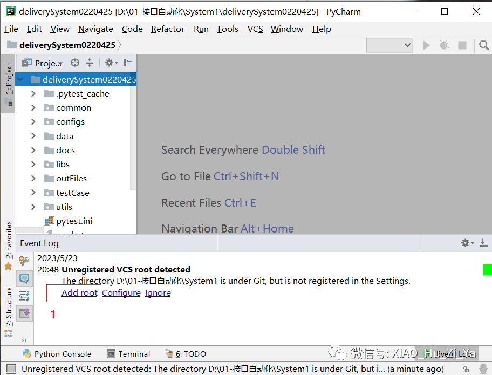Screen dimensions: 492x375
Task: Click the green Event Log marker stripe
Action: pos(487,270)
